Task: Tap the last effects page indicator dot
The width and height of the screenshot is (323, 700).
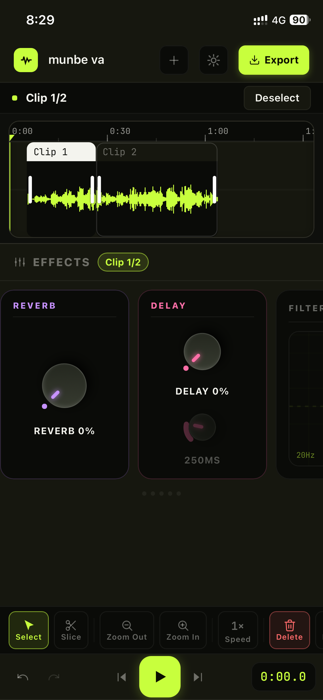Action: pos(179,493)
